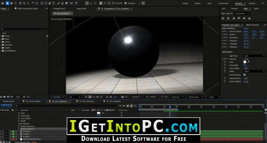Click the Align Top icon
This screenshot has width=267, height=143.
(x=239, y=18)
